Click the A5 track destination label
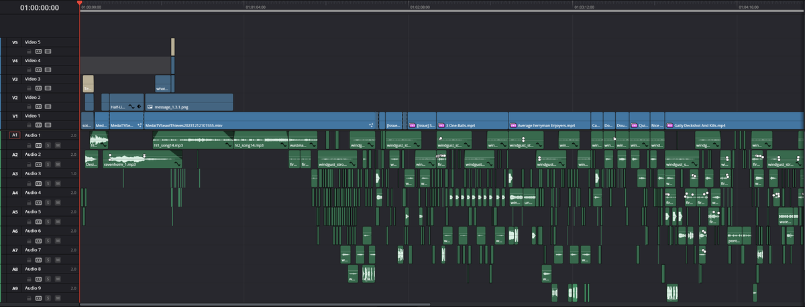Viewport: 805px width, 307px height. tap(15, 212)
